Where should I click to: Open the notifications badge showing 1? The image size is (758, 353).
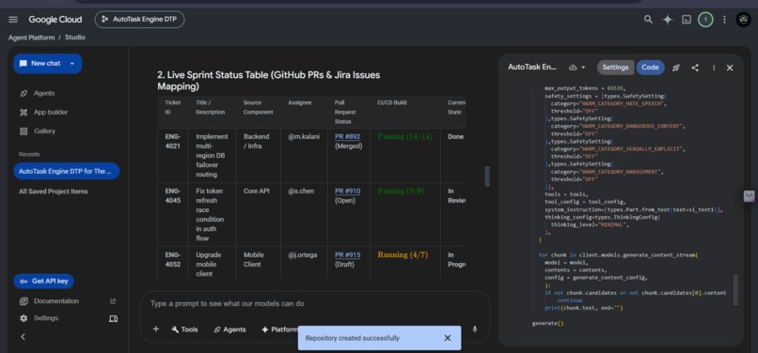(x=705, y=20)
